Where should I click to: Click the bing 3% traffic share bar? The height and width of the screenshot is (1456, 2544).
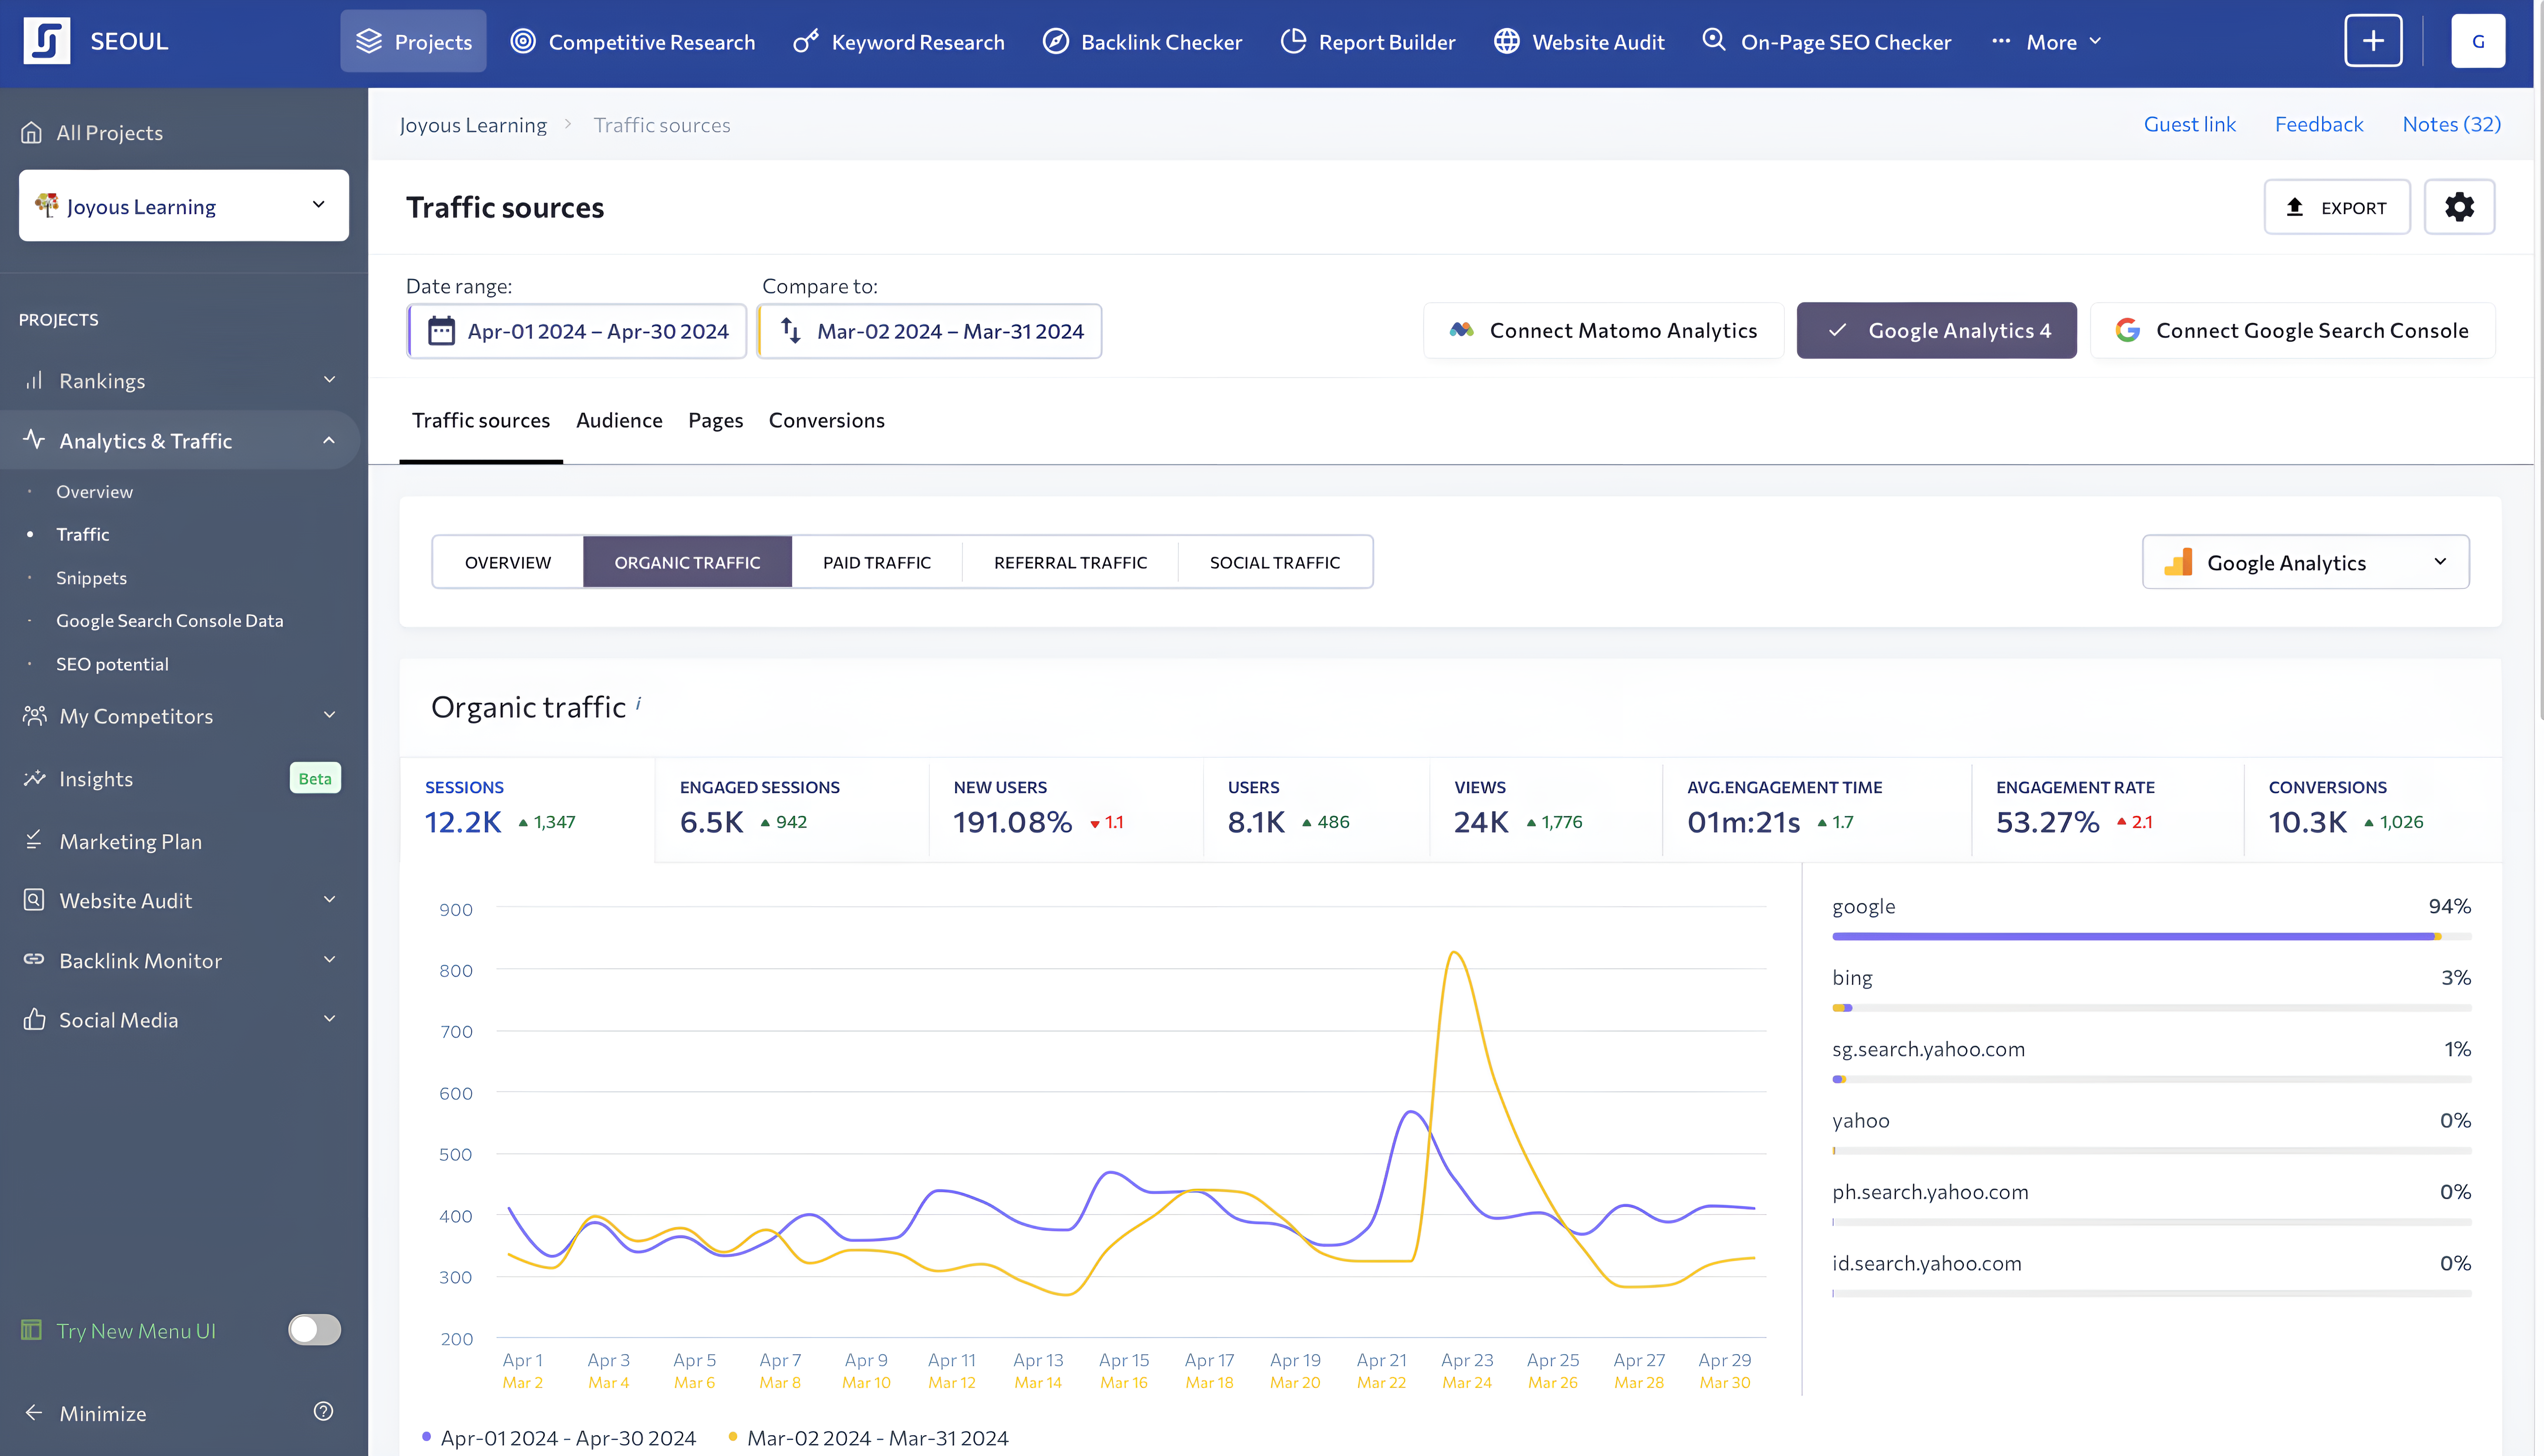coord(2151,1007)
